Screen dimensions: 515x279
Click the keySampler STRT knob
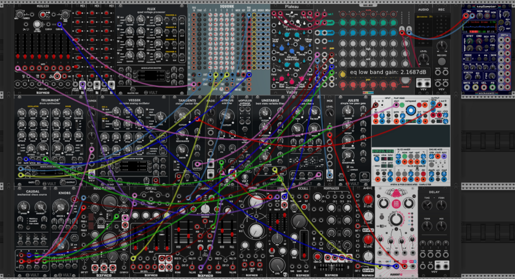[x=470, y=41]
